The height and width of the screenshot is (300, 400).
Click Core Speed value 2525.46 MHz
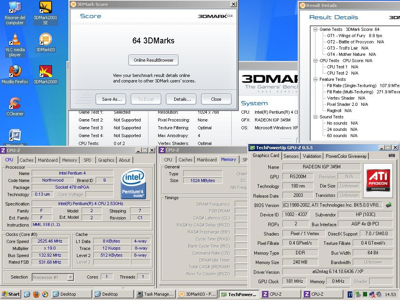tap(50, 241)
